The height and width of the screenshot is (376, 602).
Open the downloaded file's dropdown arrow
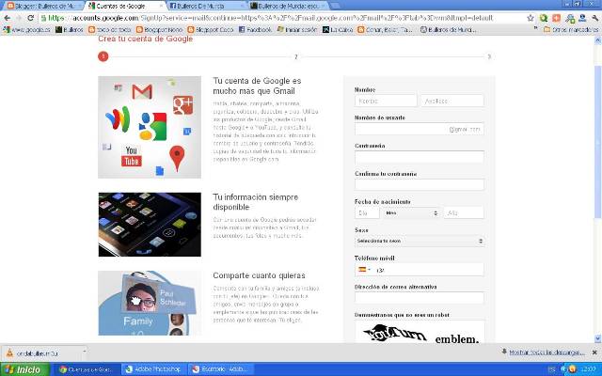point(84,352)
